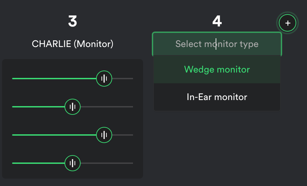
Task: Click the bottom slider's waveform handle
Action: pyautogui.click(x=73, y=163)
